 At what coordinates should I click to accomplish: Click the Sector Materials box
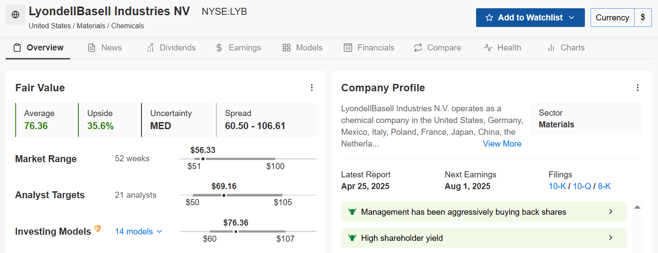587,119
